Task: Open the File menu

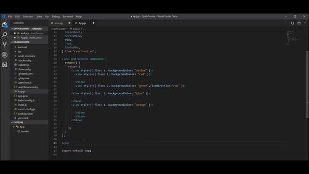Action: click(x=10, y=16)
